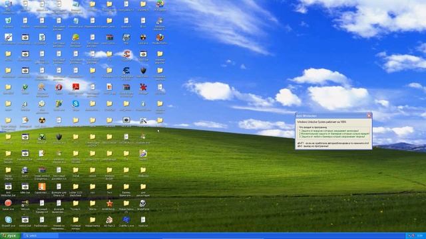Close the Anti Winlocker dialog
This screenshot has width=426, height=239.
369,116
